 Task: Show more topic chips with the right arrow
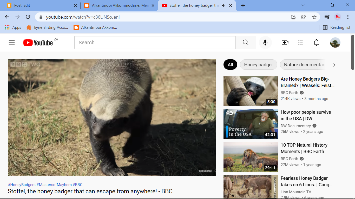[334, 65]
